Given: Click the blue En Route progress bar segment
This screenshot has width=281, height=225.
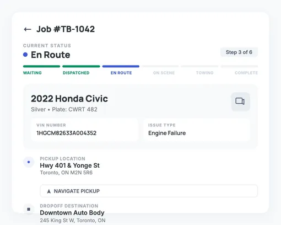Looking at the screenshot, I should click(121, 66).
